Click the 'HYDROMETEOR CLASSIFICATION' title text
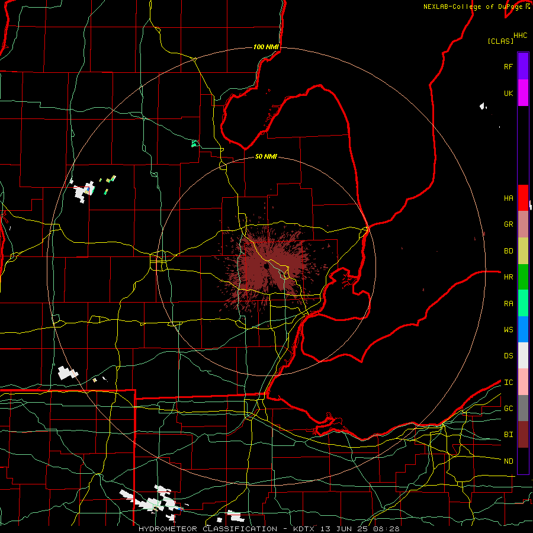533x533 pixels. (207, 529)
